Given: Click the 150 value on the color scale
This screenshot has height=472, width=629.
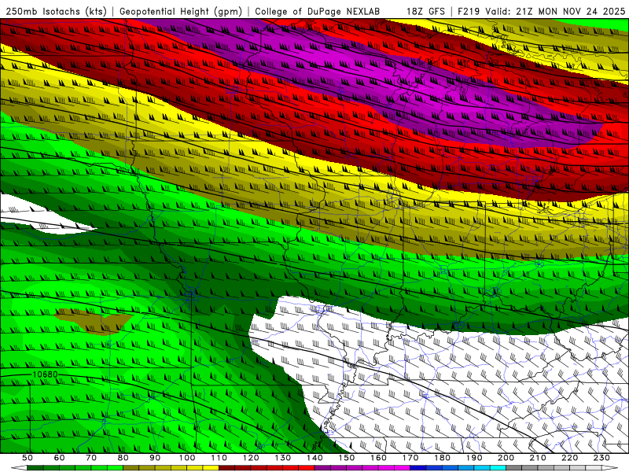Looking at the screenshot, I should 347,458.
